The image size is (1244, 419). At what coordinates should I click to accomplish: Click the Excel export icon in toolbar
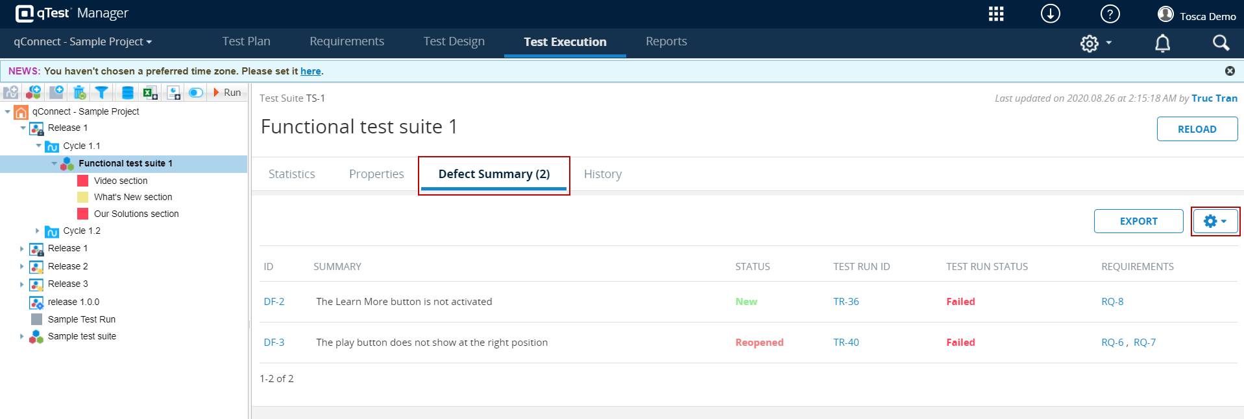(x=150, y=93)
